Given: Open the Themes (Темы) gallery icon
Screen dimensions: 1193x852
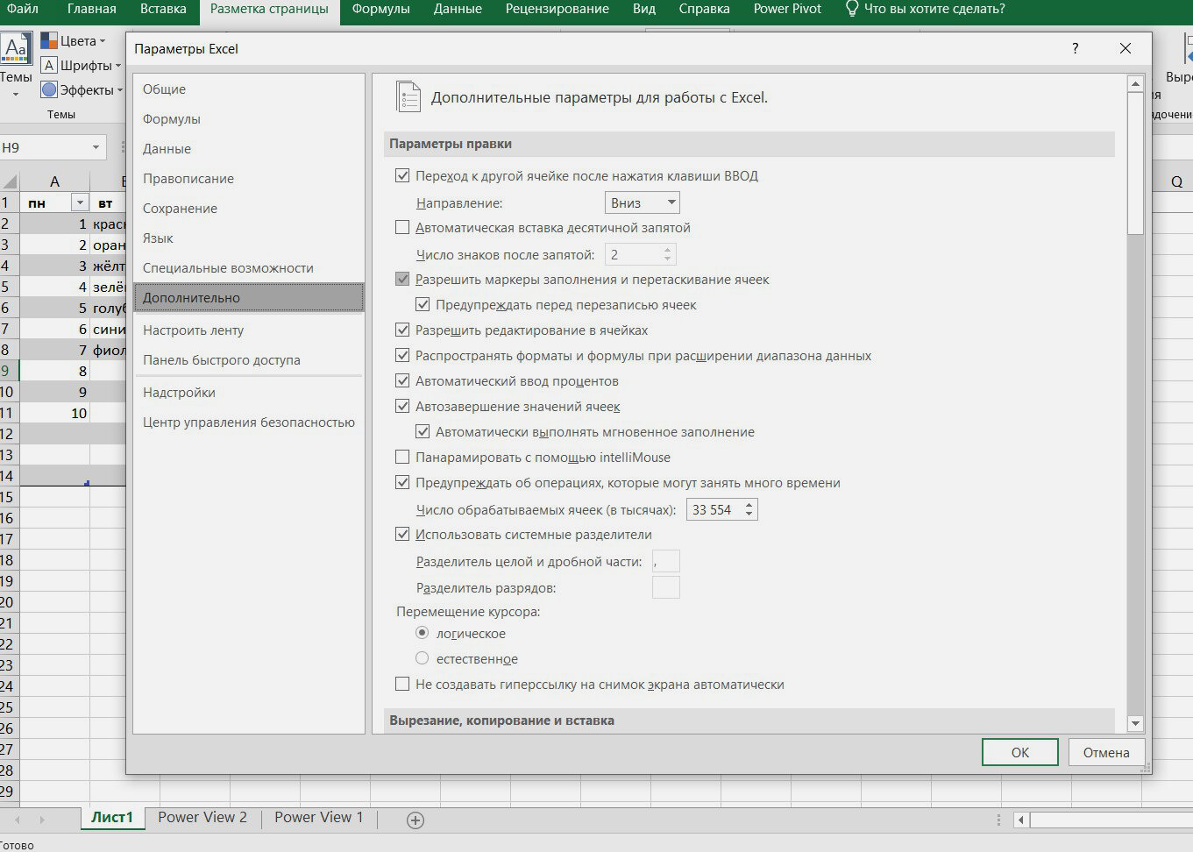Looking at the screenshot, I should [17, 48].
